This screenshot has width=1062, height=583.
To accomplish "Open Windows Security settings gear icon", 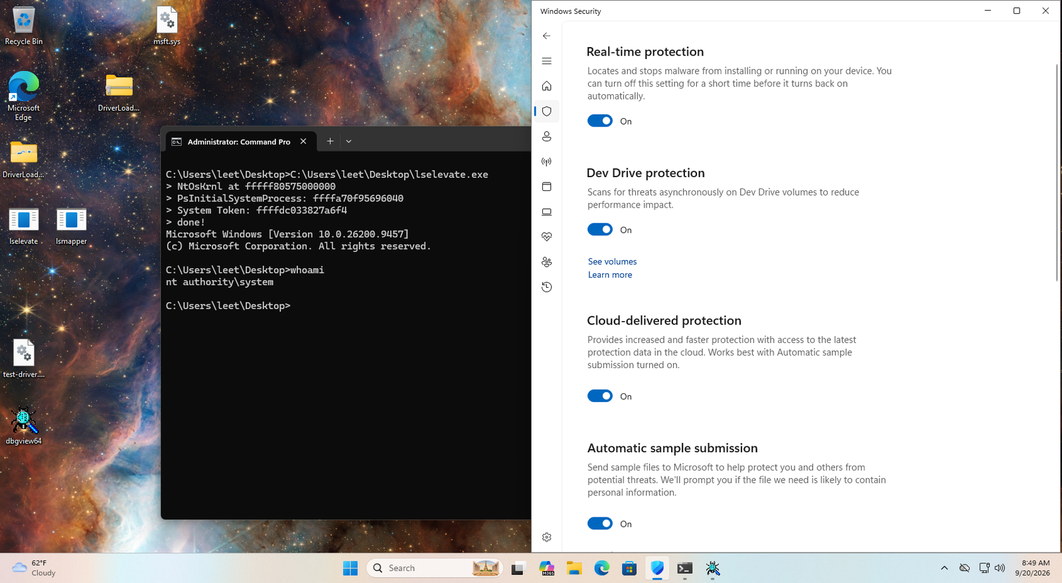I will [x=546, y=537].
